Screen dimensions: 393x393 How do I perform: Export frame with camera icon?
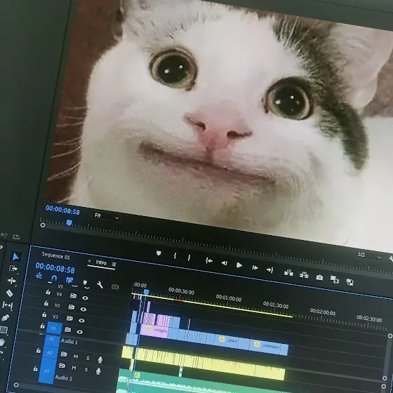point(319,277)
